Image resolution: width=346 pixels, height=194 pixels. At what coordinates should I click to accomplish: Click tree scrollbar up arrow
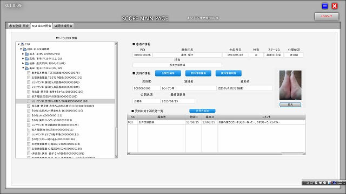116,44
